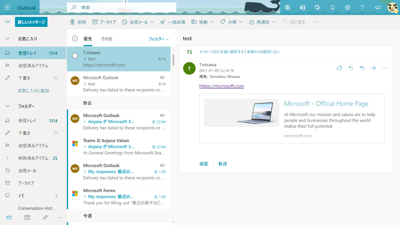Click the 検索 search box
The width and height of the screenshot is (400, 225).
point(122,7)
